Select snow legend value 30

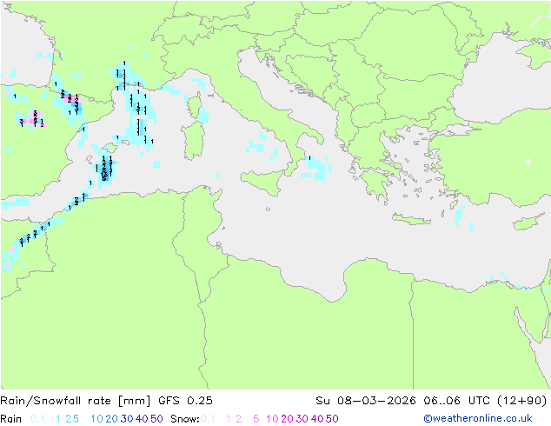tap(302, 419)
